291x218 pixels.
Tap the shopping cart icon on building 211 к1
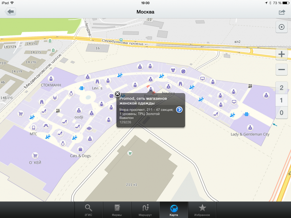coord(130,153)
